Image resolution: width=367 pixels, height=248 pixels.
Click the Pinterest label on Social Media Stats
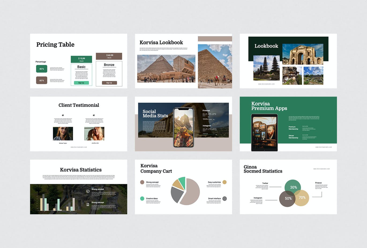click(x=206, y=110)
